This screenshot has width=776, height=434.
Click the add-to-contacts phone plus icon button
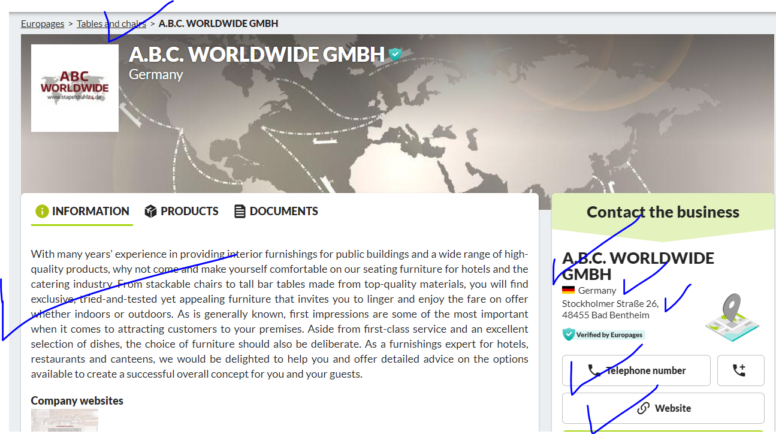point(741,370)
